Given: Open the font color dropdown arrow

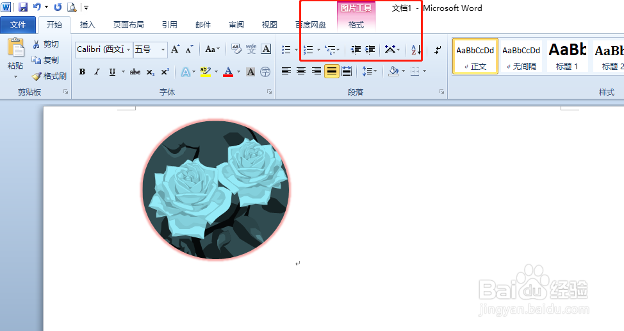Looking at the screenshot, I should pos(238,72).
